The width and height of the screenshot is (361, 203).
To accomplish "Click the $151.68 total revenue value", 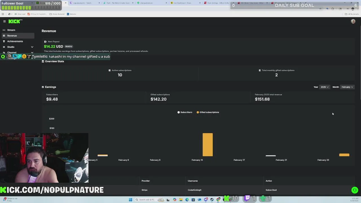I will pyautogui.click(x=262, y=99).
